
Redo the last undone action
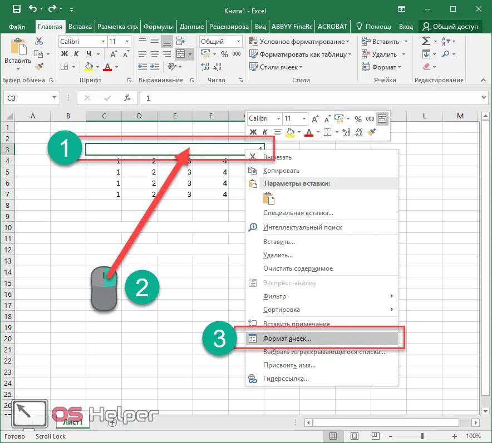[52, 9]
